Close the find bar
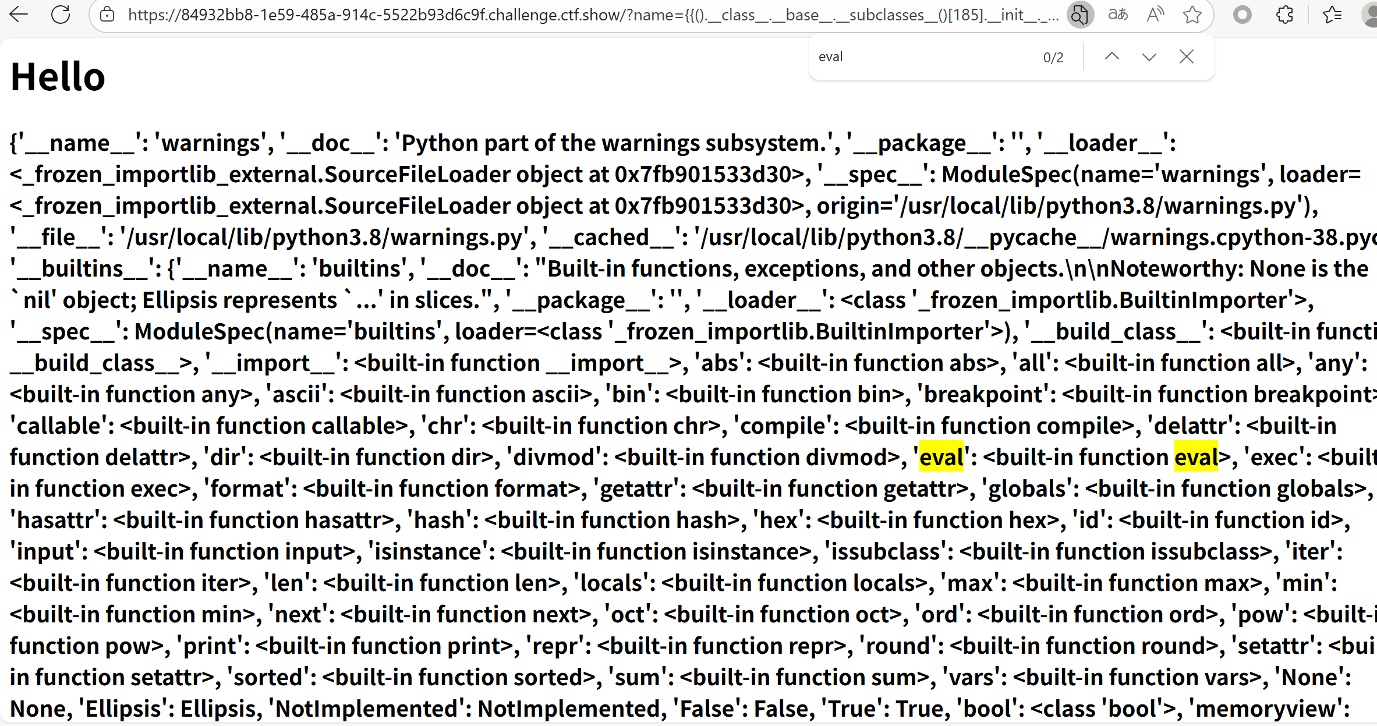This screenshot has height=726, width=1377. [x=1187, y=56]
